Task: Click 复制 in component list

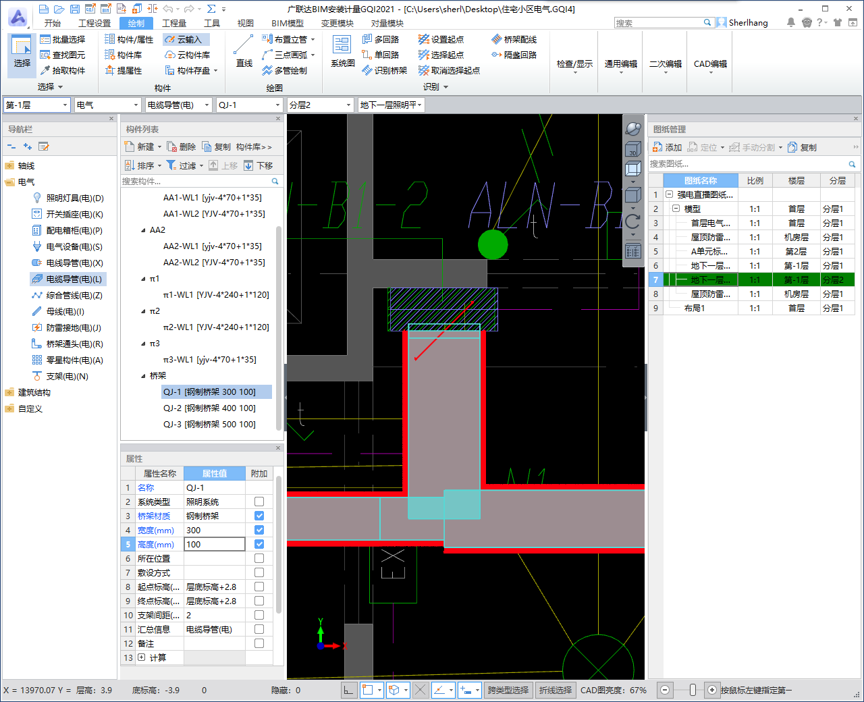Action: tap(217, 146)
